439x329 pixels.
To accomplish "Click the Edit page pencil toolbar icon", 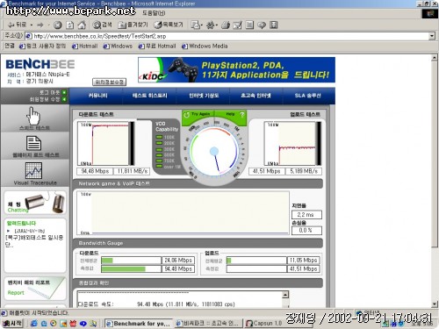I will coord(237,25).
